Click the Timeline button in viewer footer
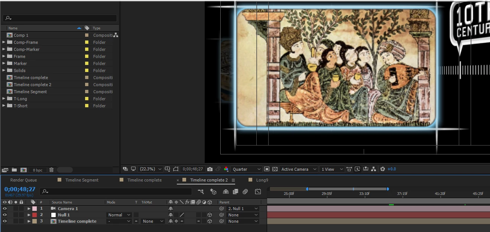Image resolution: width=490 pixels, height=232 pixels. point(366,169)
